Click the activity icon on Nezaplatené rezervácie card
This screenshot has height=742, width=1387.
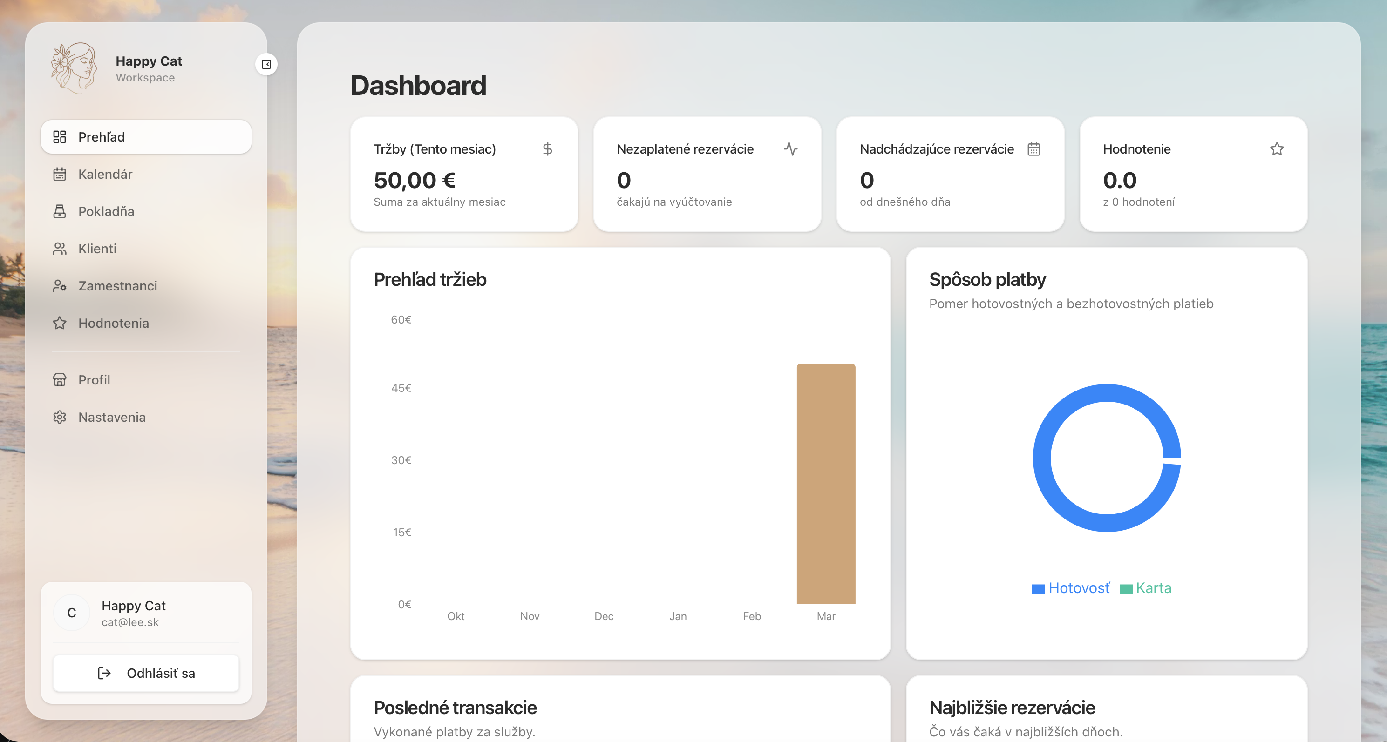click(791, 149)
